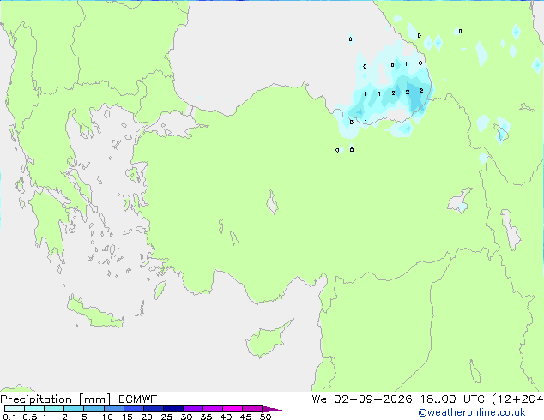544x420 pixels.
Task: Click the legend scale label '40'
Action: point(227,417)
